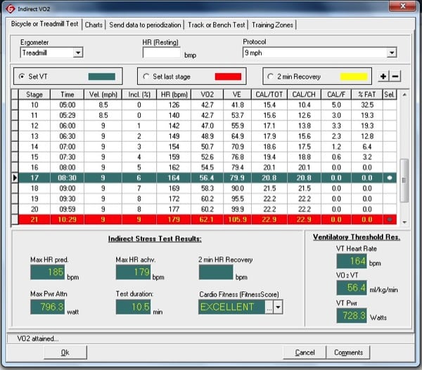The image size is (422, 370).
Task: Click the VO2 VT value 56.4
Action: click(352, 288)
